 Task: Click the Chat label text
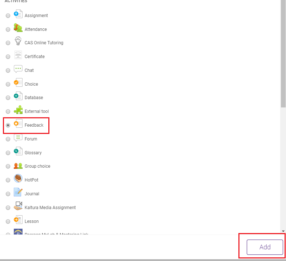[29, 70]
